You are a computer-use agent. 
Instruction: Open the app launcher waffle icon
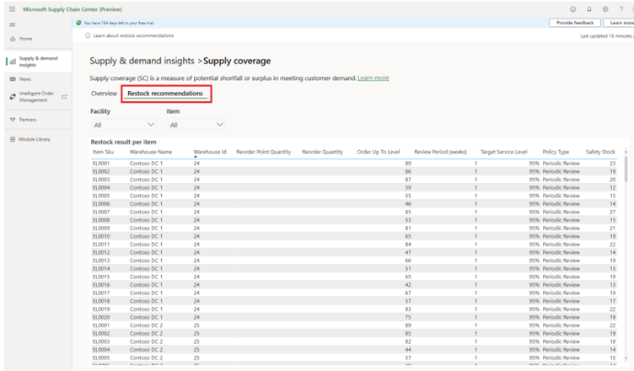point(11,8)
